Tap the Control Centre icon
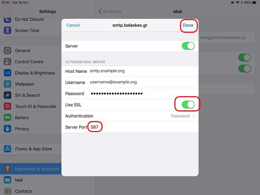Image resolution: width=260 pixels, height=195 pixels. click(x=7, y=62)
